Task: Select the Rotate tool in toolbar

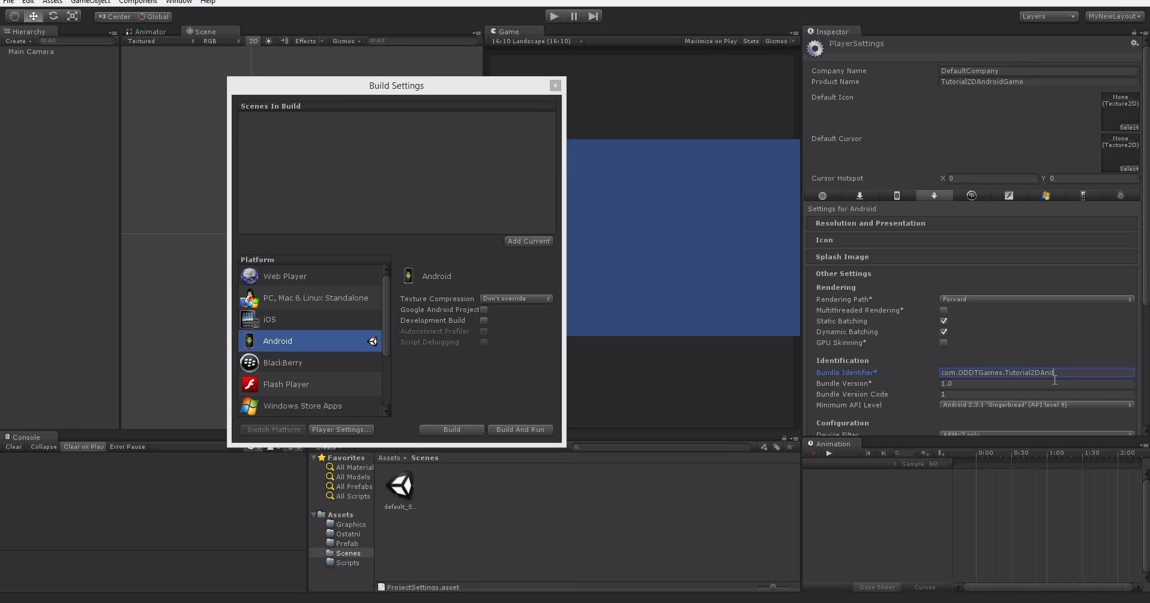Action: point(53,16)
